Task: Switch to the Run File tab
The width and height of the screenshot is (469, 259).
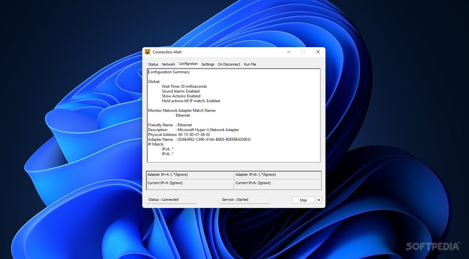Action: (x=250, y=64)
